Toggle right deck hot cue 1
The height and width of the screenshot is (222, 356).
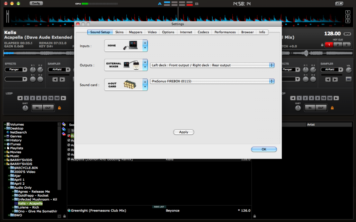(328, 44)
